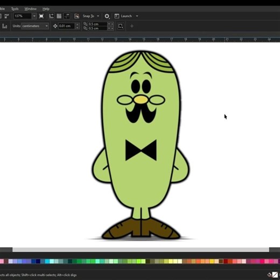Toggle the Show Rulers button
This screenshot has height=280, width=280.
tap(51, 16)
